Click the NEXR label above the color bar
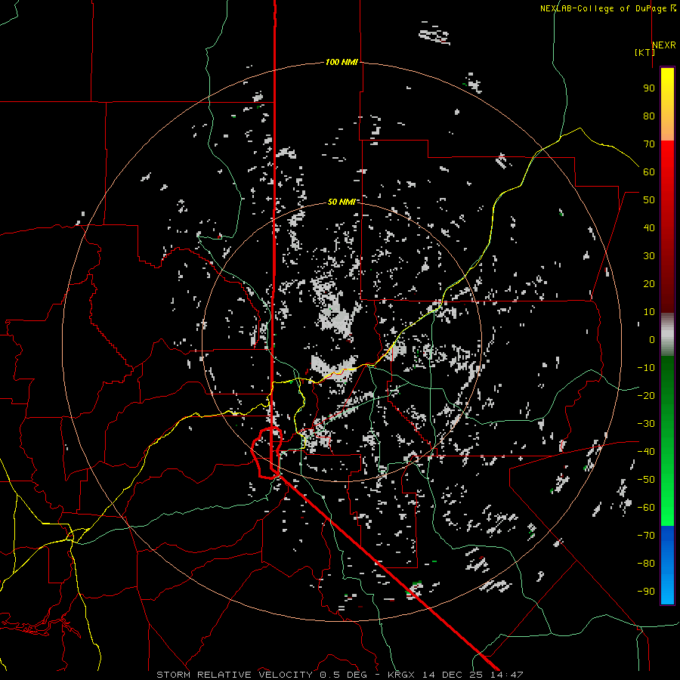The width and height of the screenshot is (680, 680). coord(664,45)
